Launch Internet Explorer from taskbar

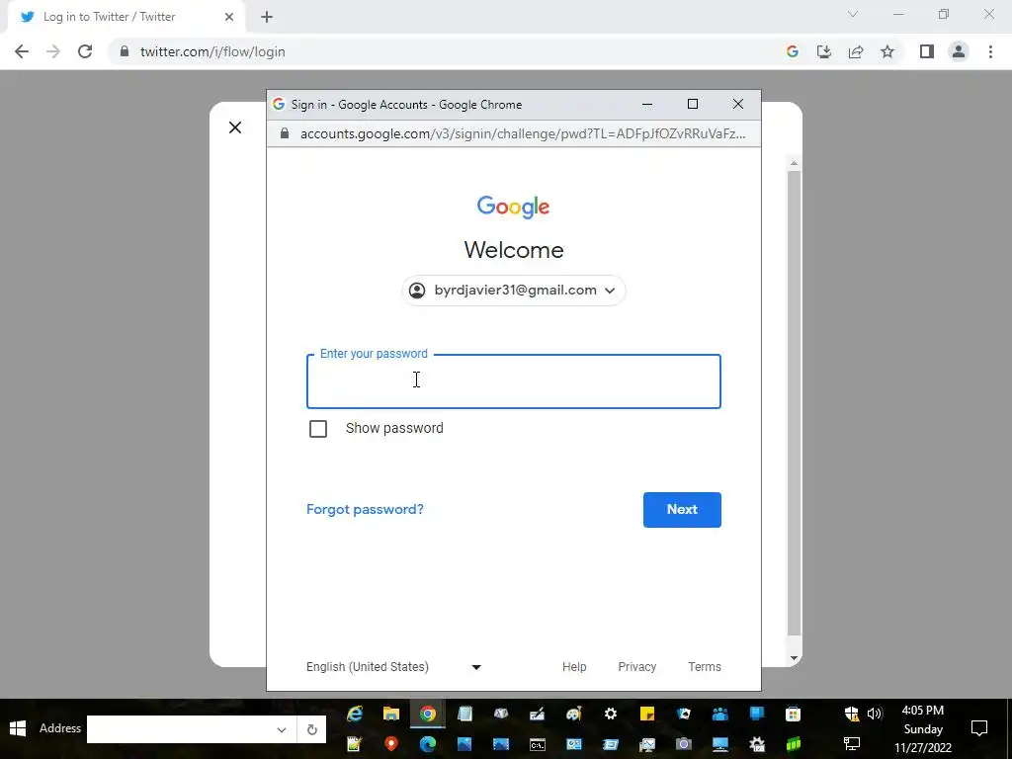[355, 714]
